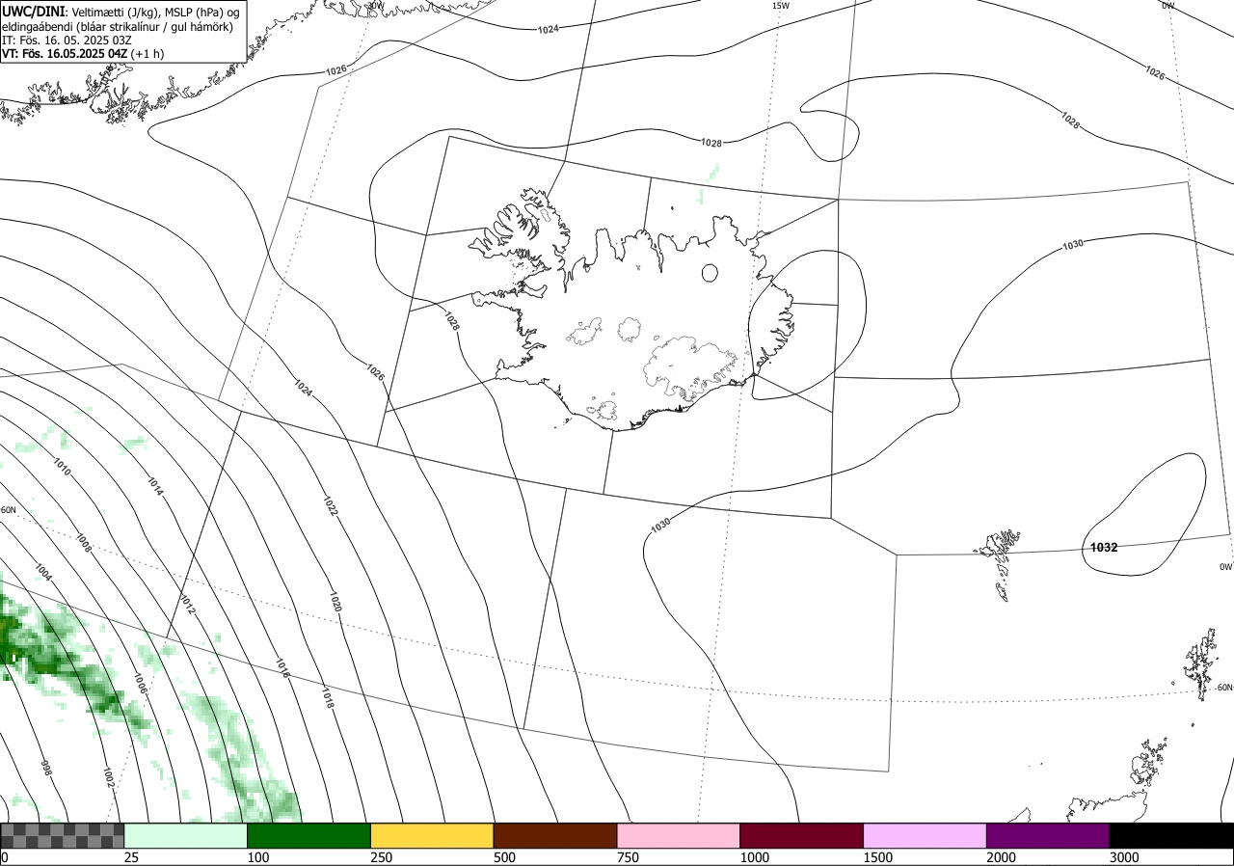This screenshot has width=1234, height=866.
Task: Click the '1022' isobar label
Action: click(x=330, y=506)
